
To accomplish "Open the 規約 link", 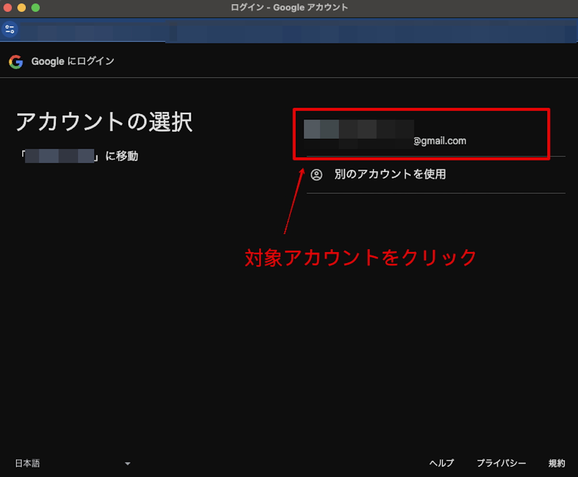I will pyautogui.click(x=557, y=464).
